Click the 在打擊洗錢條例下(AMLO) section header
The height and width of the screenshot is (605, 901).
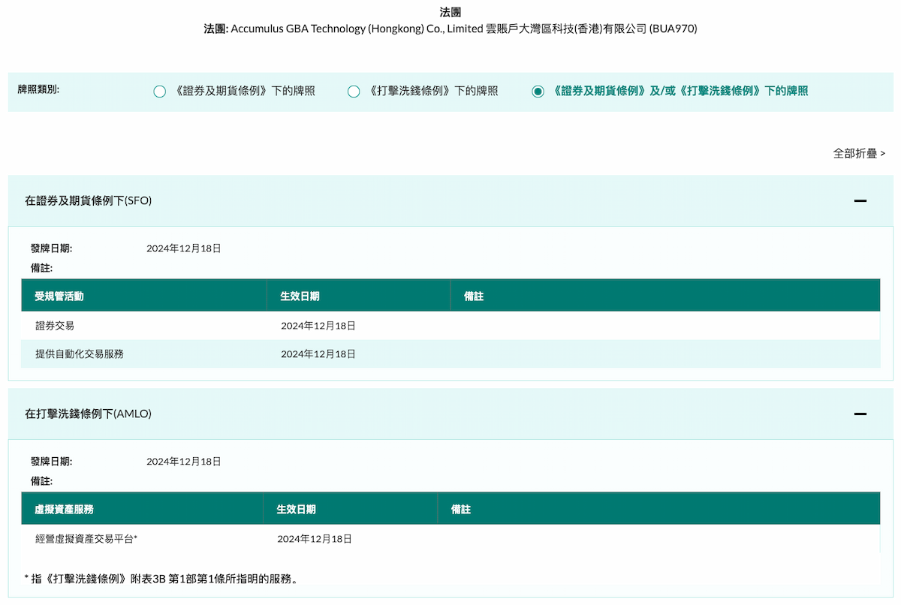450,414
